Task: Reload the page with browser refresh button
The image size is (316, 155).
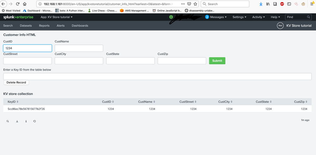Action: (17, 4)
